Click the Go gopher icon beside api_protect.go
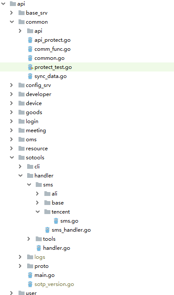Image resolution: width=174 pixels, height=295 pixels. pyautogui.click(x=30, y=40)
